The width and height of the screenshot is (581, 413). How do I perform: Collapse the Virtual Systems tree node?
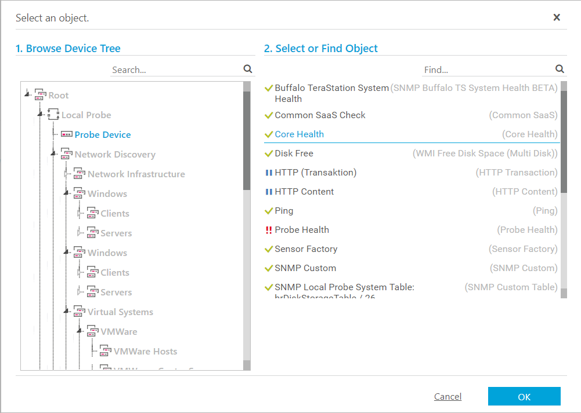pos(67,311)
